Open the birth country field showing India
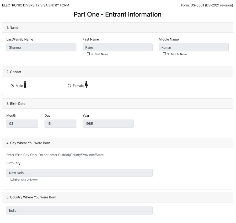This screenshot has height=223, width=236. (79, 210)
